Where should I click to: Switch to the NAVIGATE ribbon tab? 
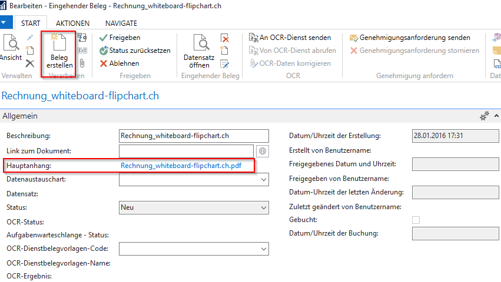click(x=121, y=23)
